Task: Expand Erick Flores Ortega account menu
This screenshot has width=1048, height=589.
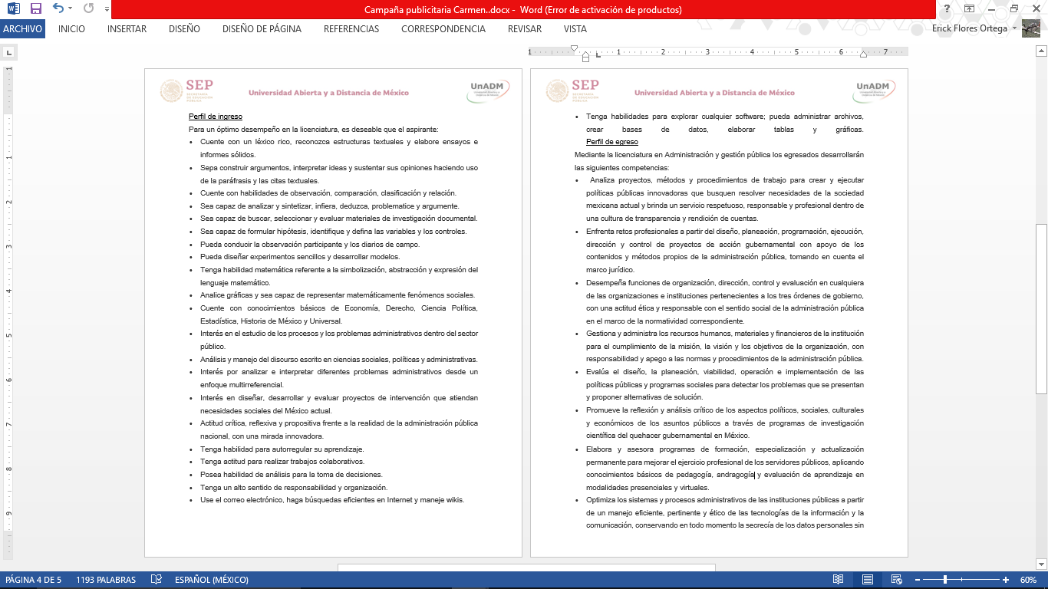Action: (x=1014, y=29)
